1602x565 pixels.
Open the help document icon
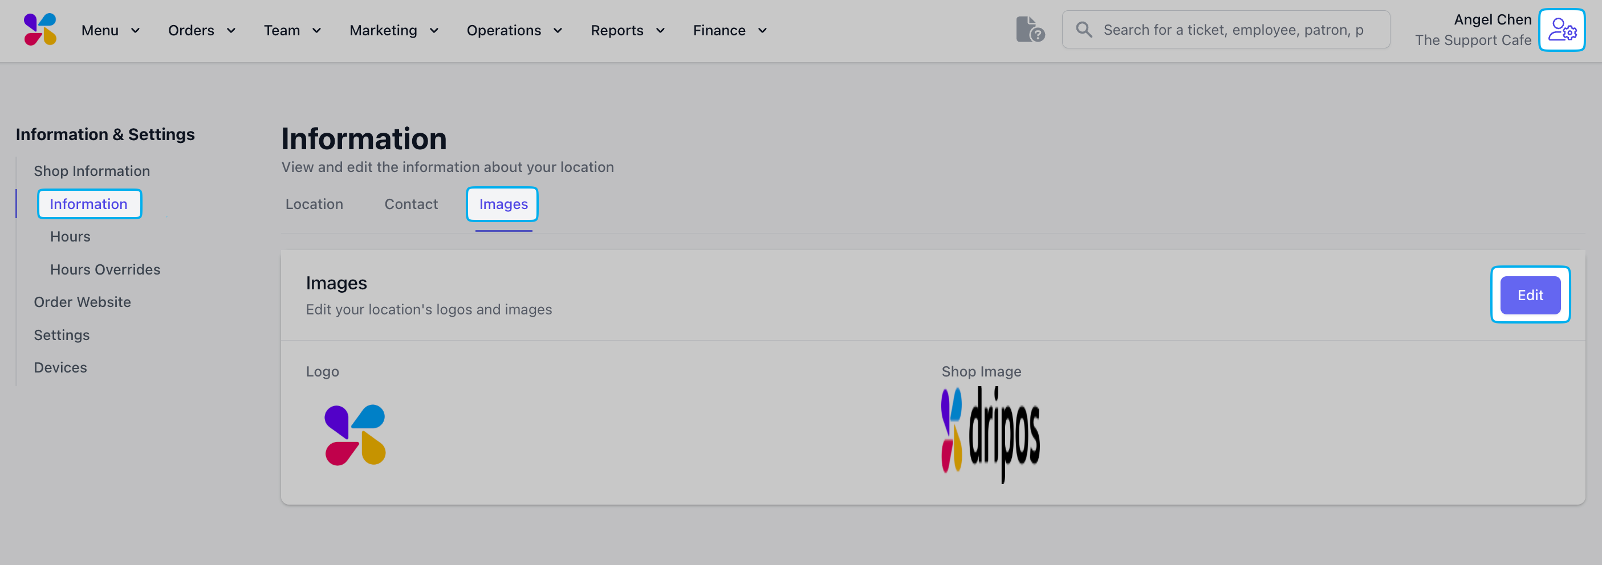click(1030, 29)
